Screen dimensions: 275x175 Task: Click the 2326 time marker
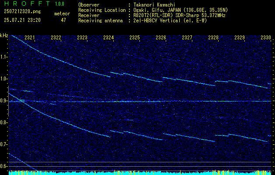coord(161,37)
